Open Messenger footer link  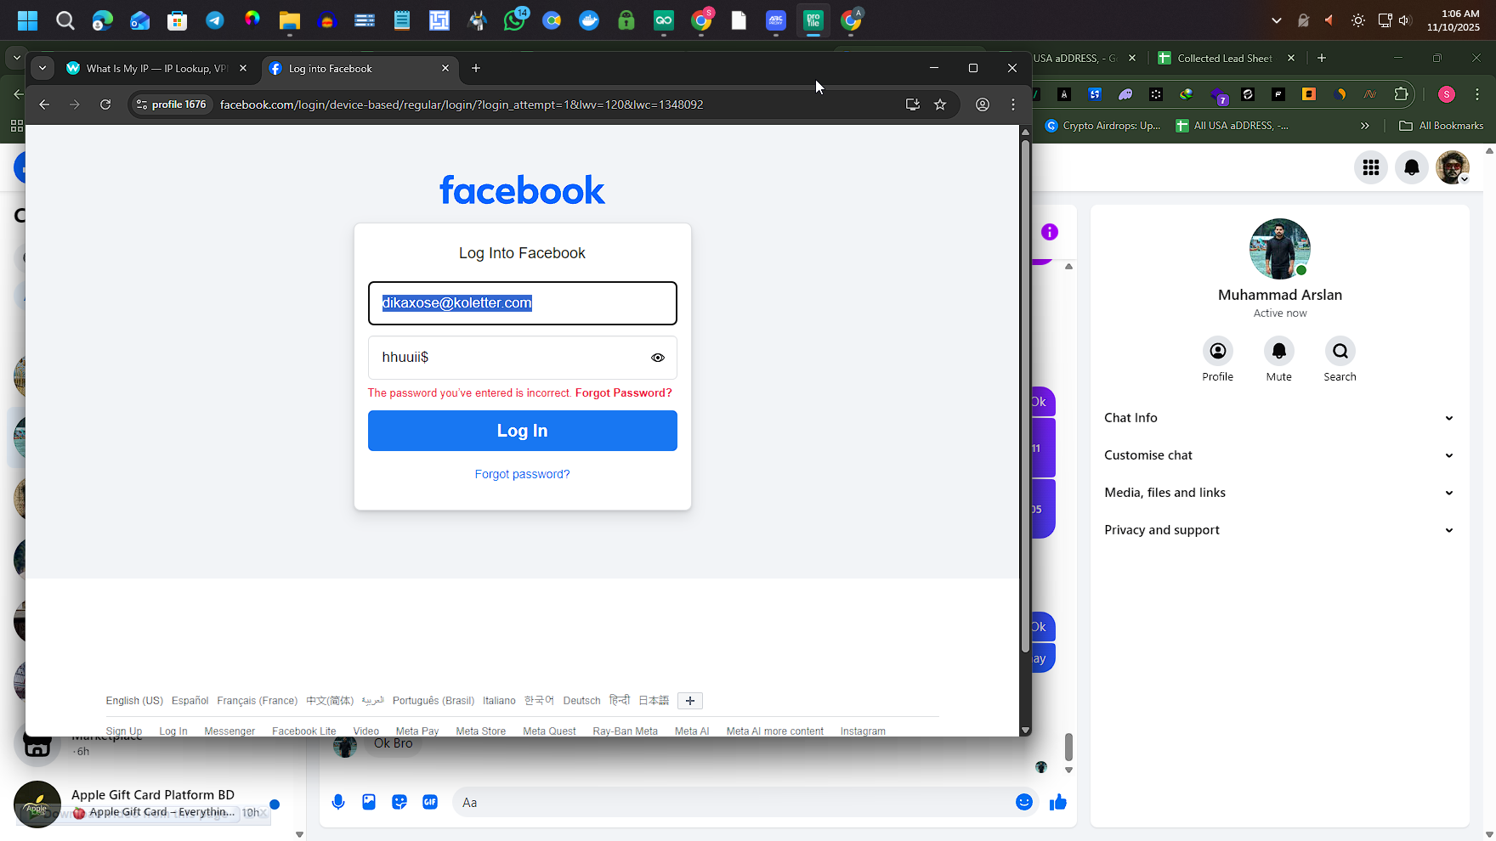click(x=229, y=731)
